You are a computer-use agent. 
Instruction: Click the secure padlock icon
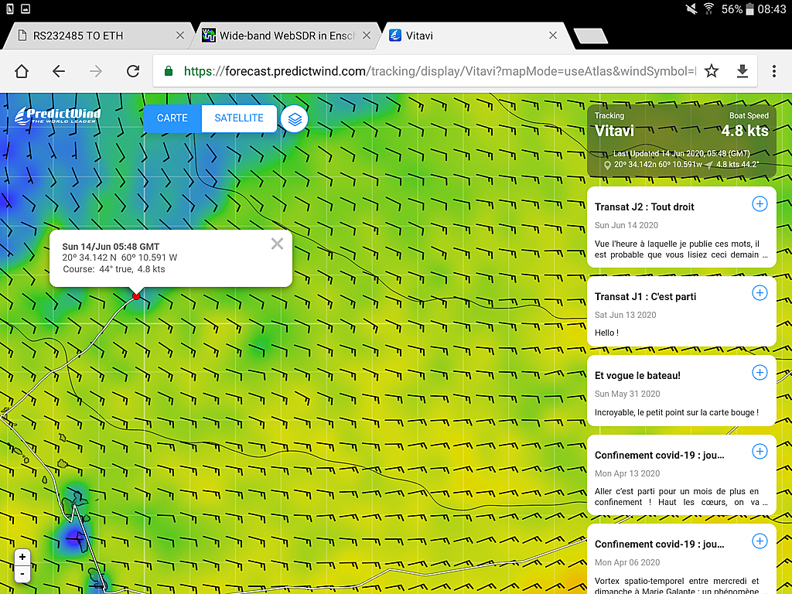(x=169, y=71)
